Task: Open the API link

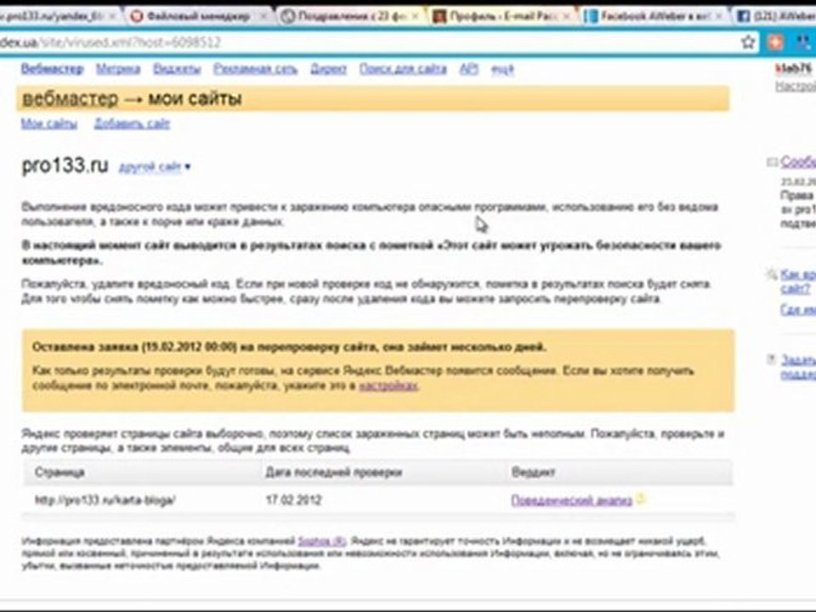Action: pos(469,69)
